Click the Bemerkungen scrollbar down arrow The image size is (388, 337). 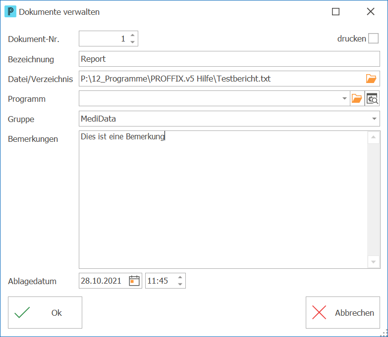pos(374,262)
